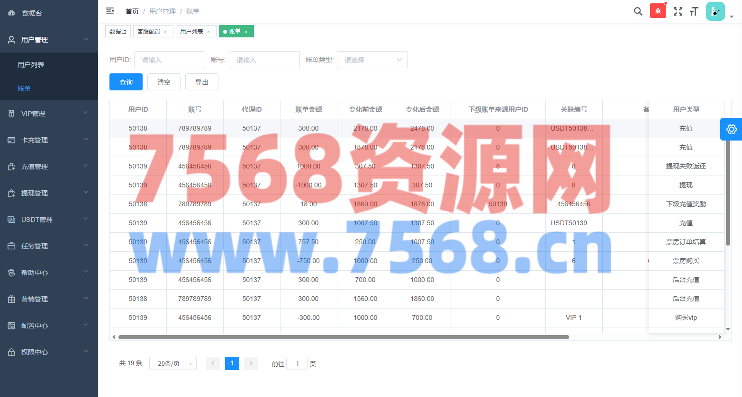This screenshot has height=397, width=742.
Task: Open the search icon in the header
Action: 638,11
